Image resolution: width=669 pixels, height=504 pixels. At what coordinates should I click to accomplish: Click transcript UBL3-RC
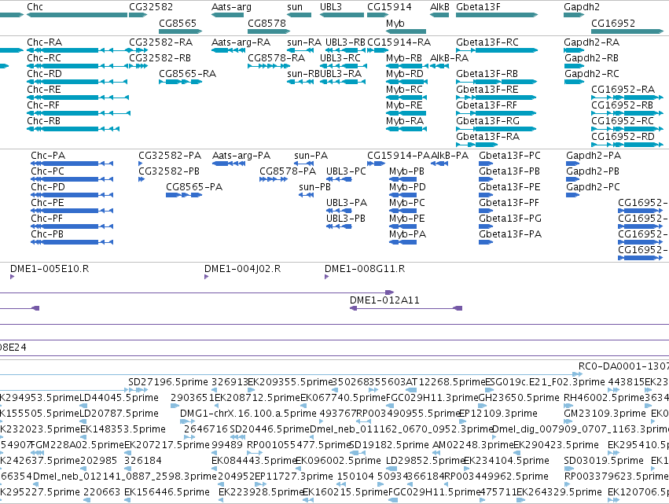[x=344, y=66]
